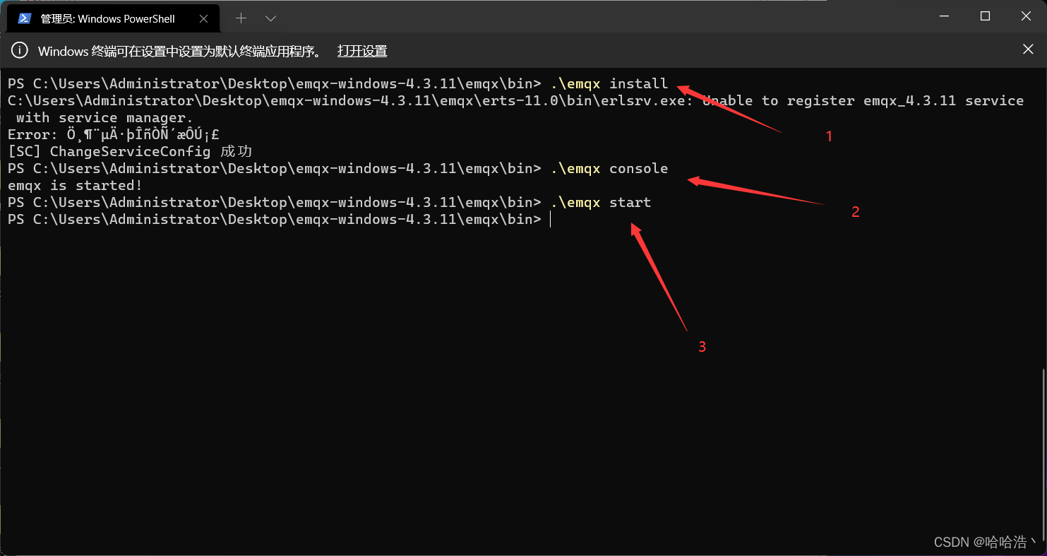The height and width of the screenshot is (556, 1047).
Task: Click the '.\emqx console' command text
Action: click(609, 169)
